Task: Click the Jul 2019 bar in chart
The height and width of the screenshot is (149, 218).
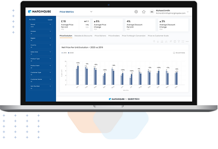Action: point(130,81)
